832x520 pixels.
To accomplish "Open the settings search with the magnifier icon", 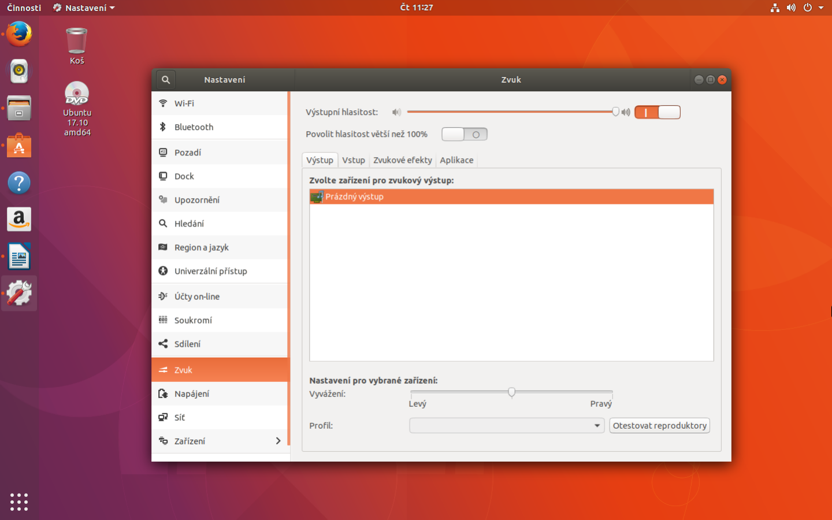I will coord(165,80).
